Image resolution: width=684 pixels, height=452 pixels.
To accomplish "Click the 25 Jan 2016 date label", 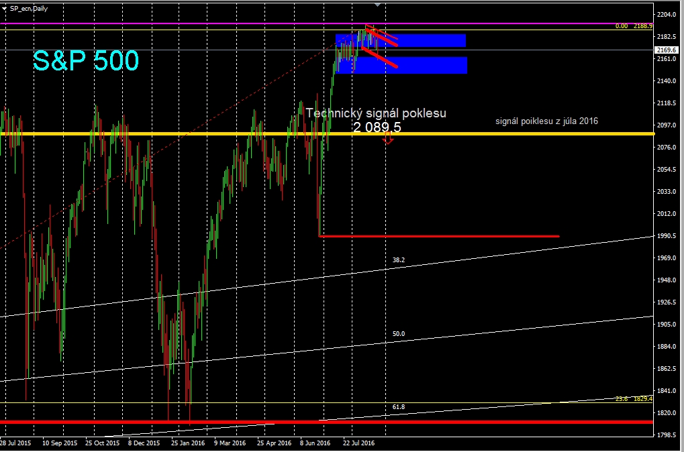I will click(x=187, y=443).
